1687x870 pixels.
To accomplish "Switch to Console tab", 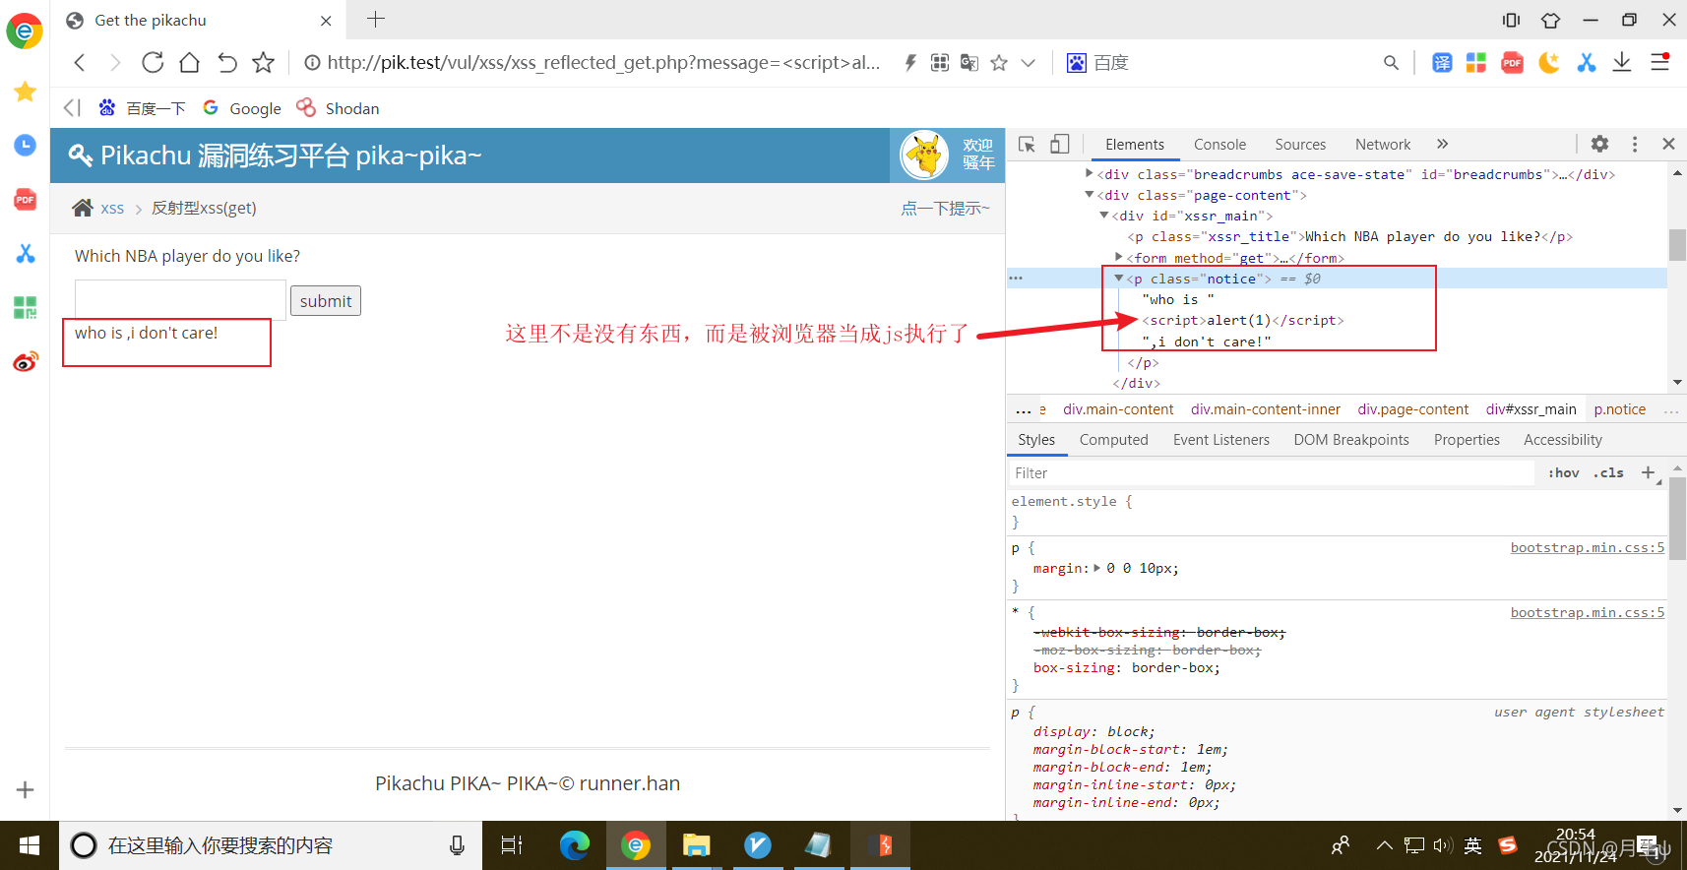I will pyautogui.click(x=1219, y=145).
